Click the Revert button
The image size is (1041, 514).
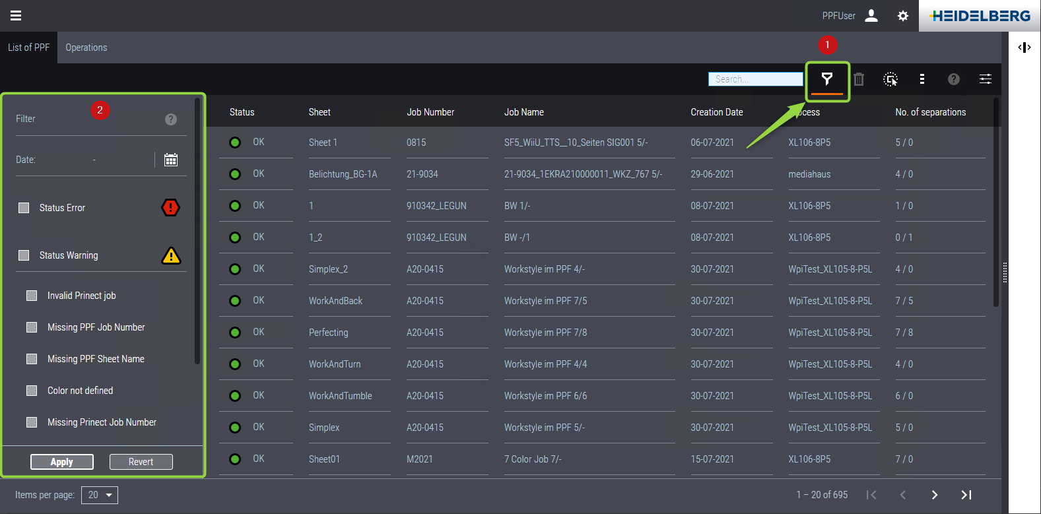click(141, 462)
